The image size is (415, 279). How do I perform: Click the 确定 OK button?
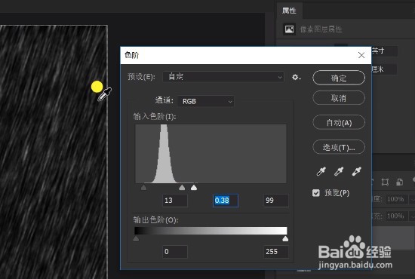pos(339,78)
